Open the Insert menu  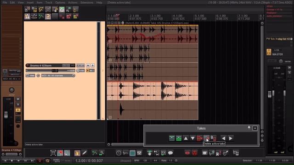tap(30, 2)
